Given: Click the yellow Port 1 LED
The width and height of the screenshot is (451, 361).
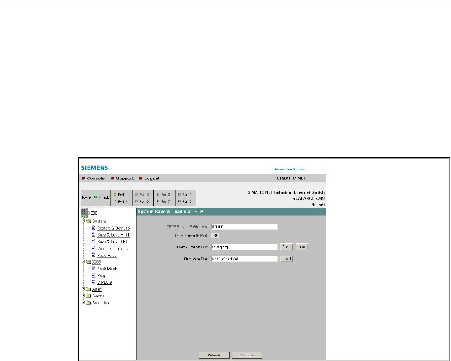Looking at the screenshot, I should click(x=115, y=194).
